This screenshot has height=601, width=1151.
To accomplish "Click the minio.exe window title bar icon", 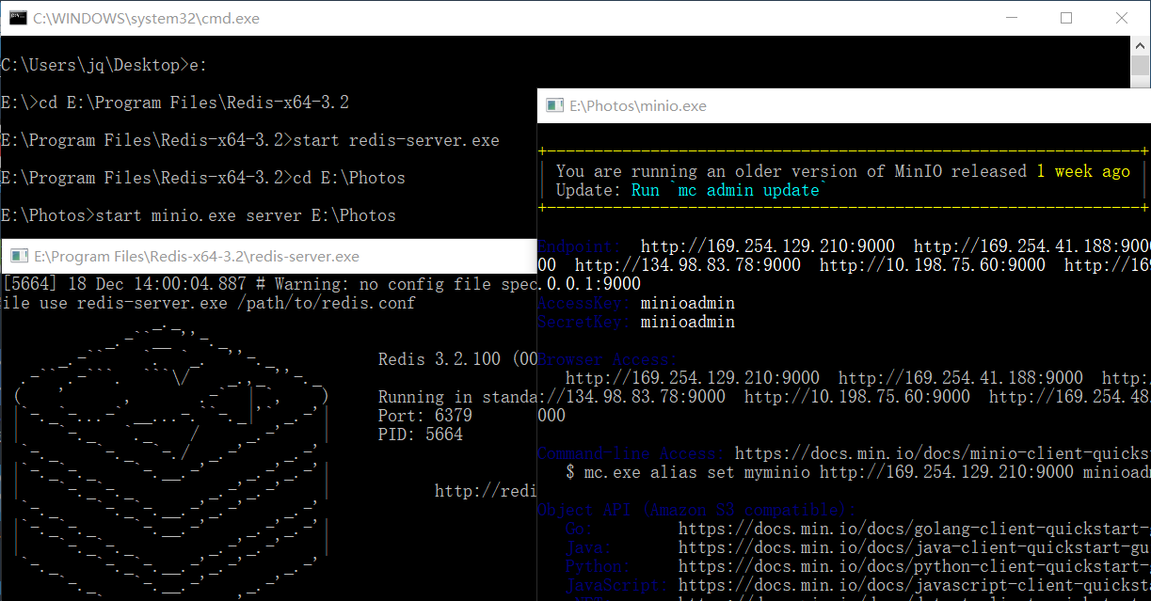I will coord(555,106).
